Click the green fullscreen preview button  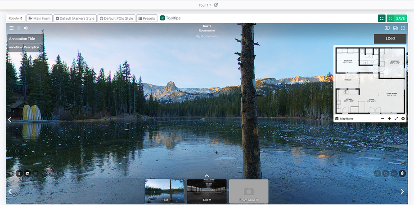[382, 18]
